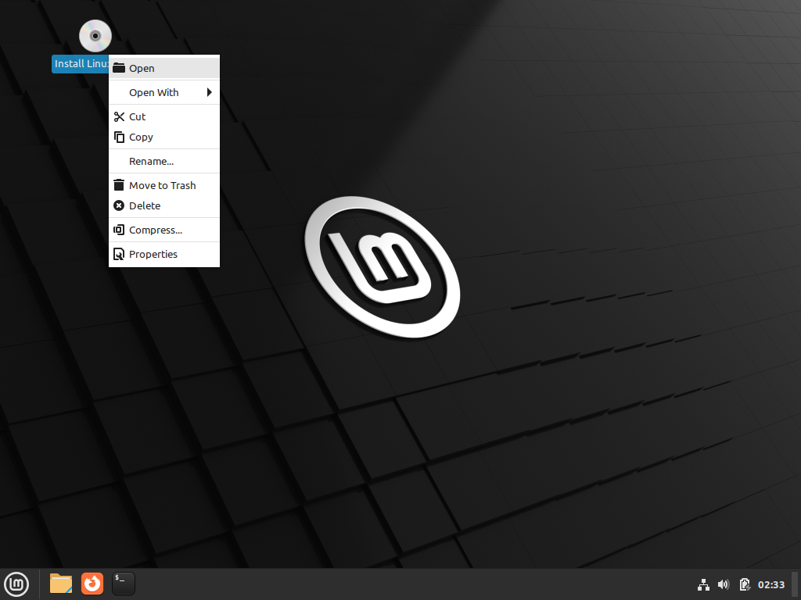Viewport: 801px width, 600px height.
Task: Select Copy in the context menu
Action: pyautogui.click(x=164, y=137)
